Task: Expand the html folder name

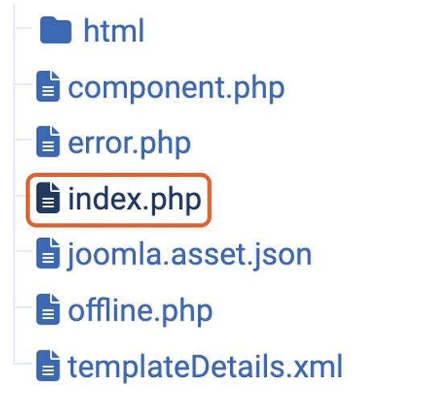Action: point(114,31)
